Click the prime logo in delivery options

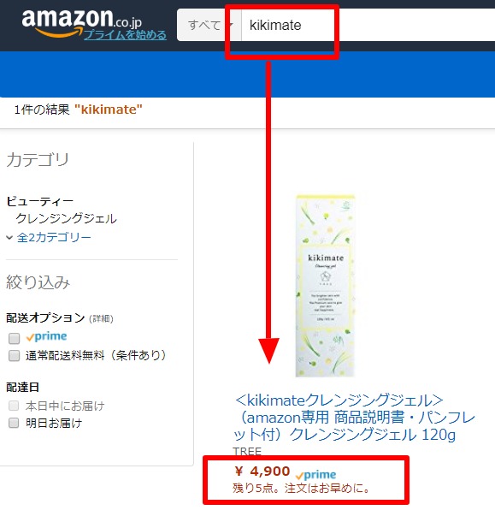(46, 336)
